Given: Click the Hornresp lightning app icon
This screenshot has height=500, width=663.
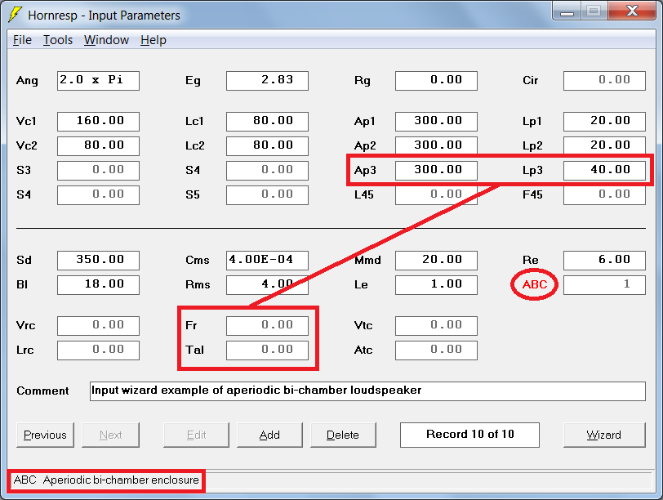Looking at the screenshot, I should (16, 15).
